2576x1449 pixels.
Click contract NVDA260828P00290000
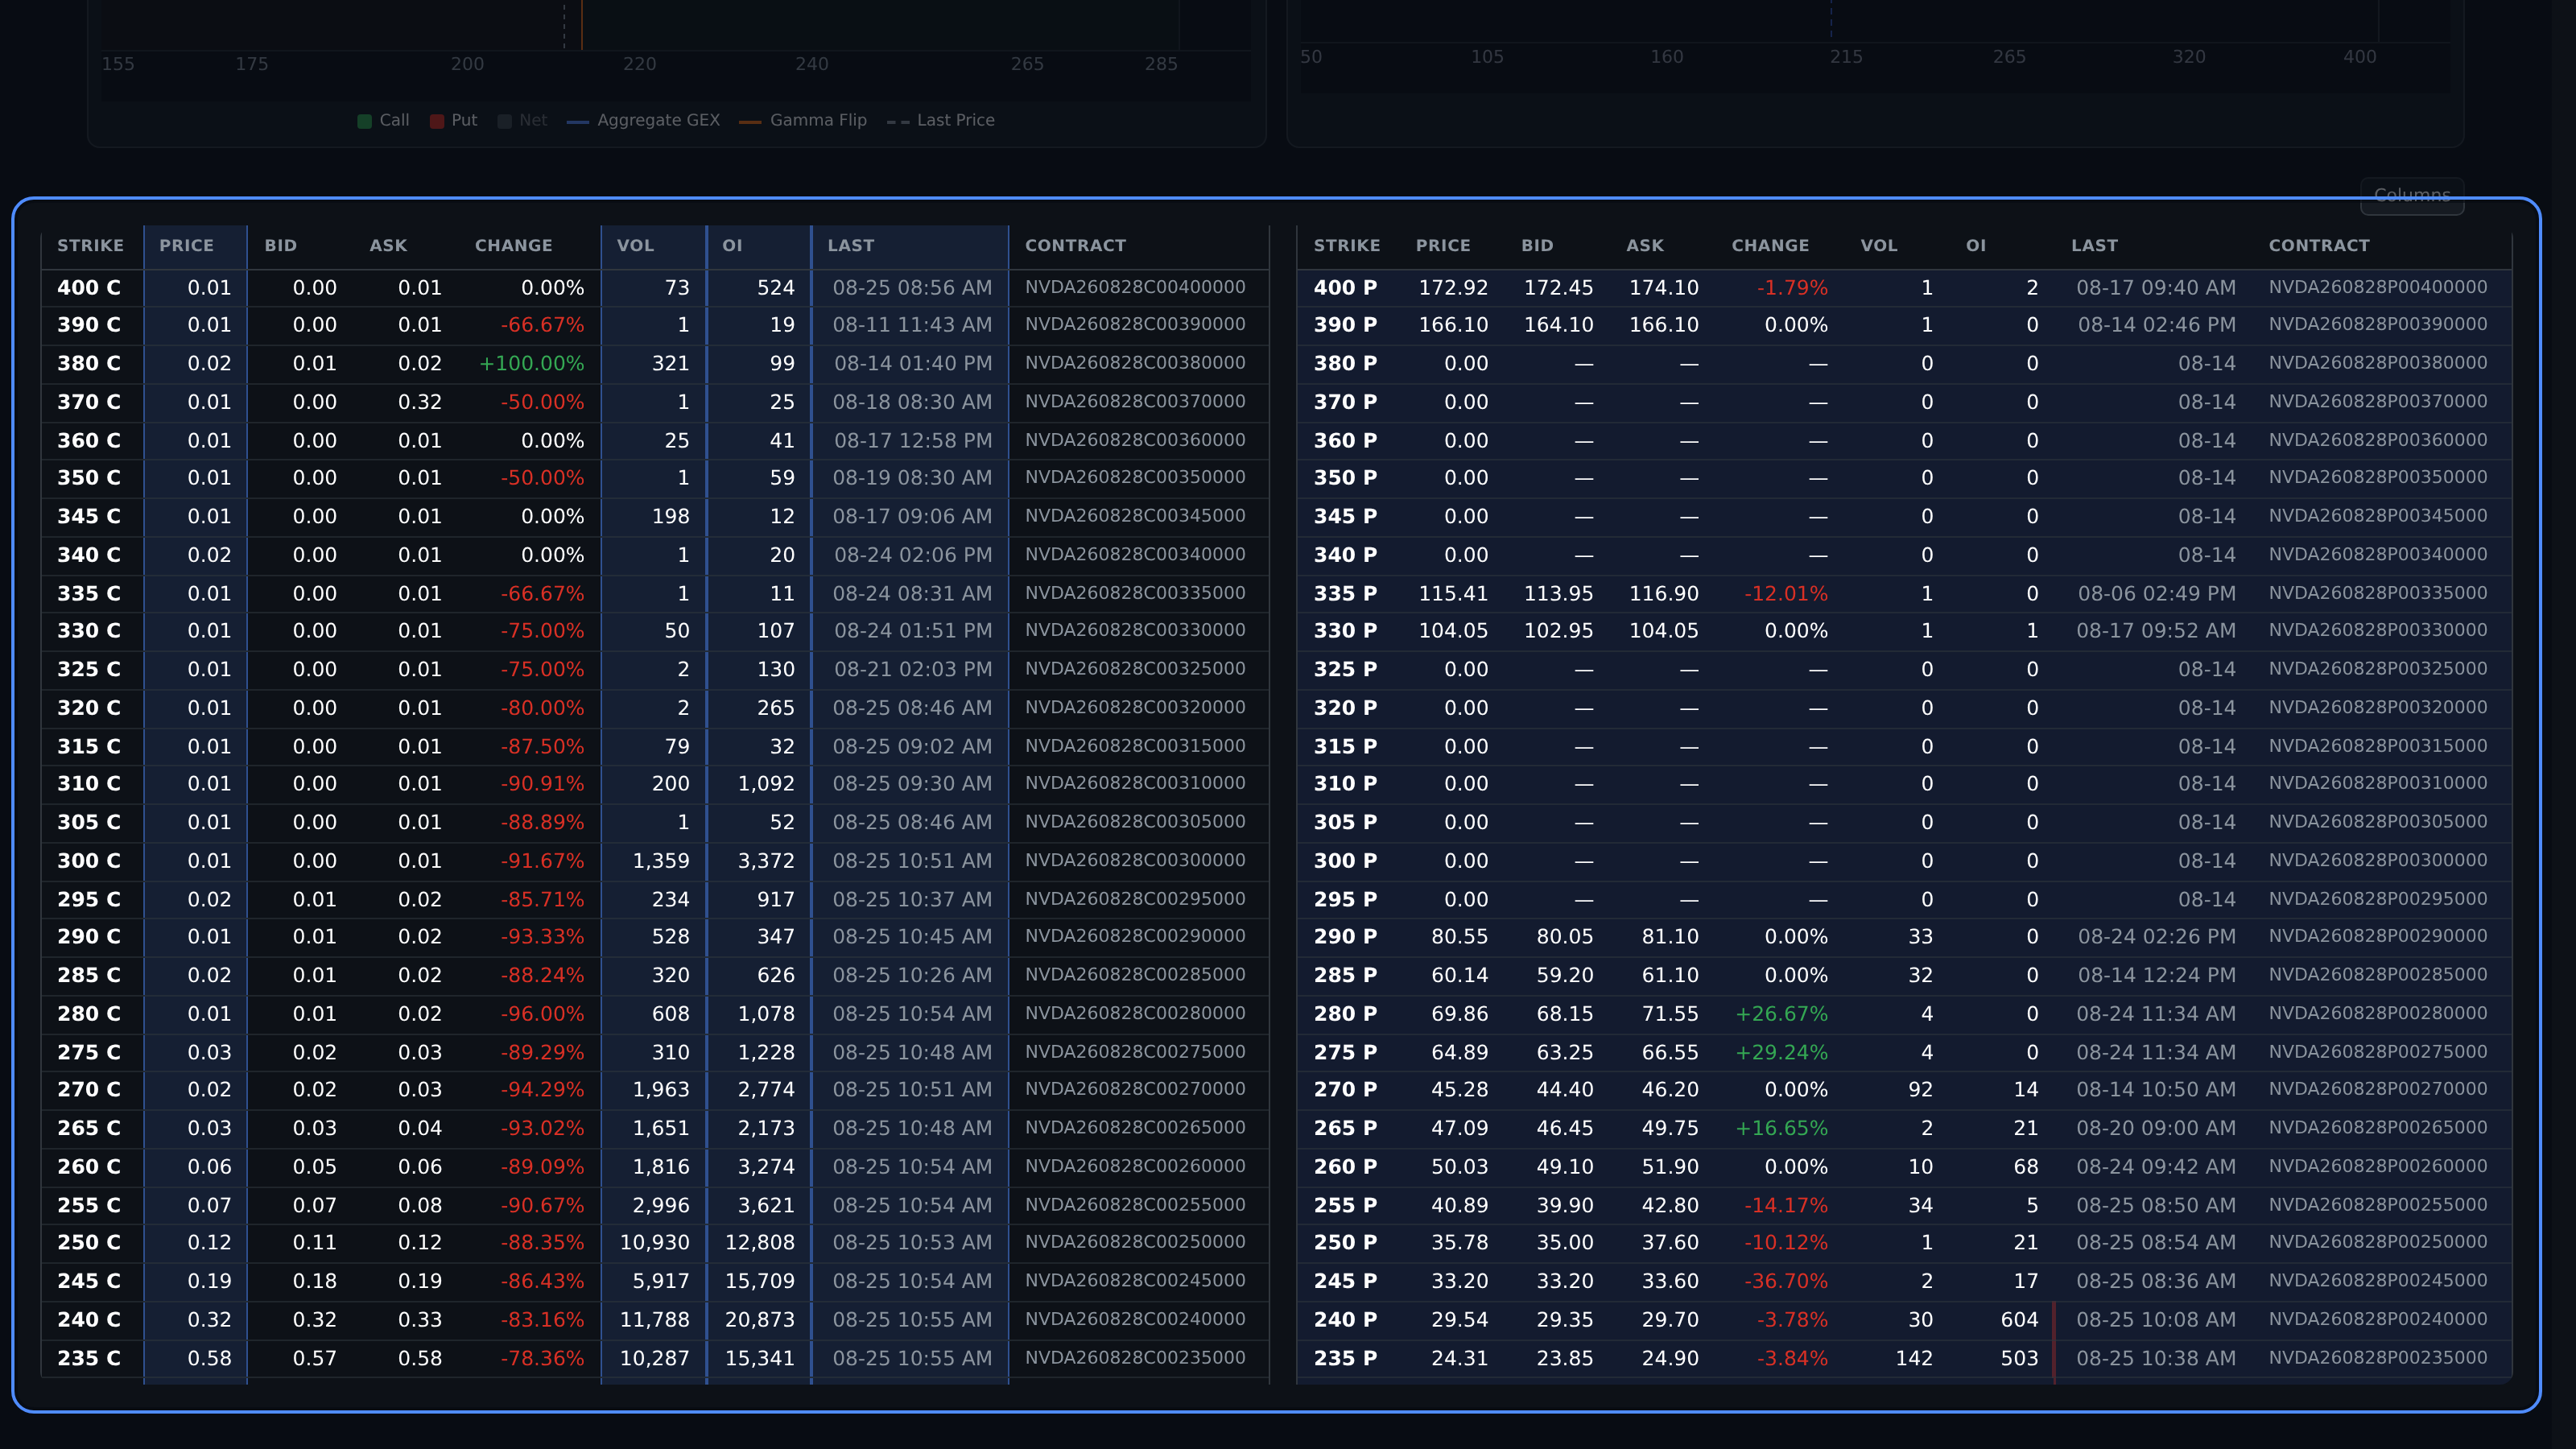2378,936
